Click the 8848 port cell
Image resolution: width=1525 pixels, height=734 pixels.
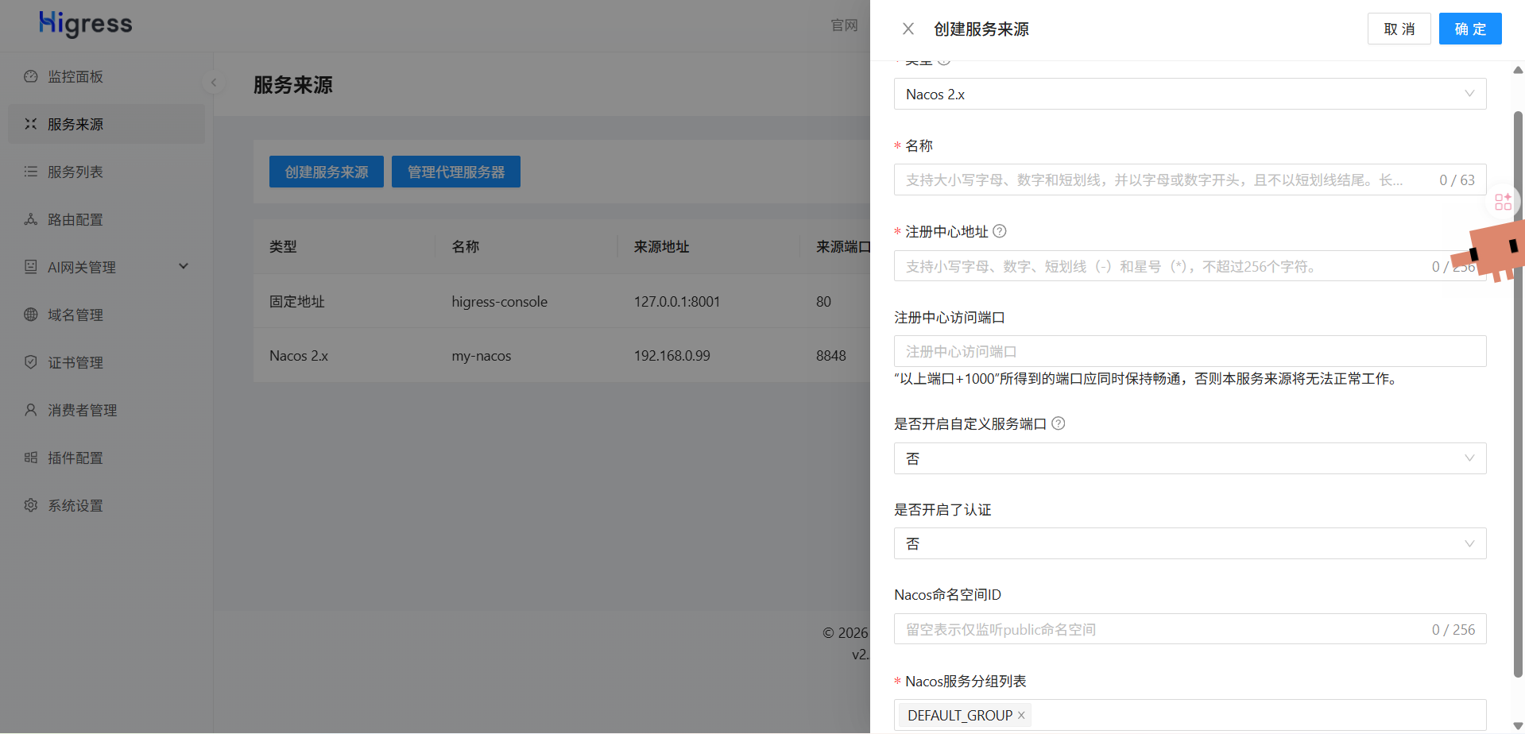point(831,356)
